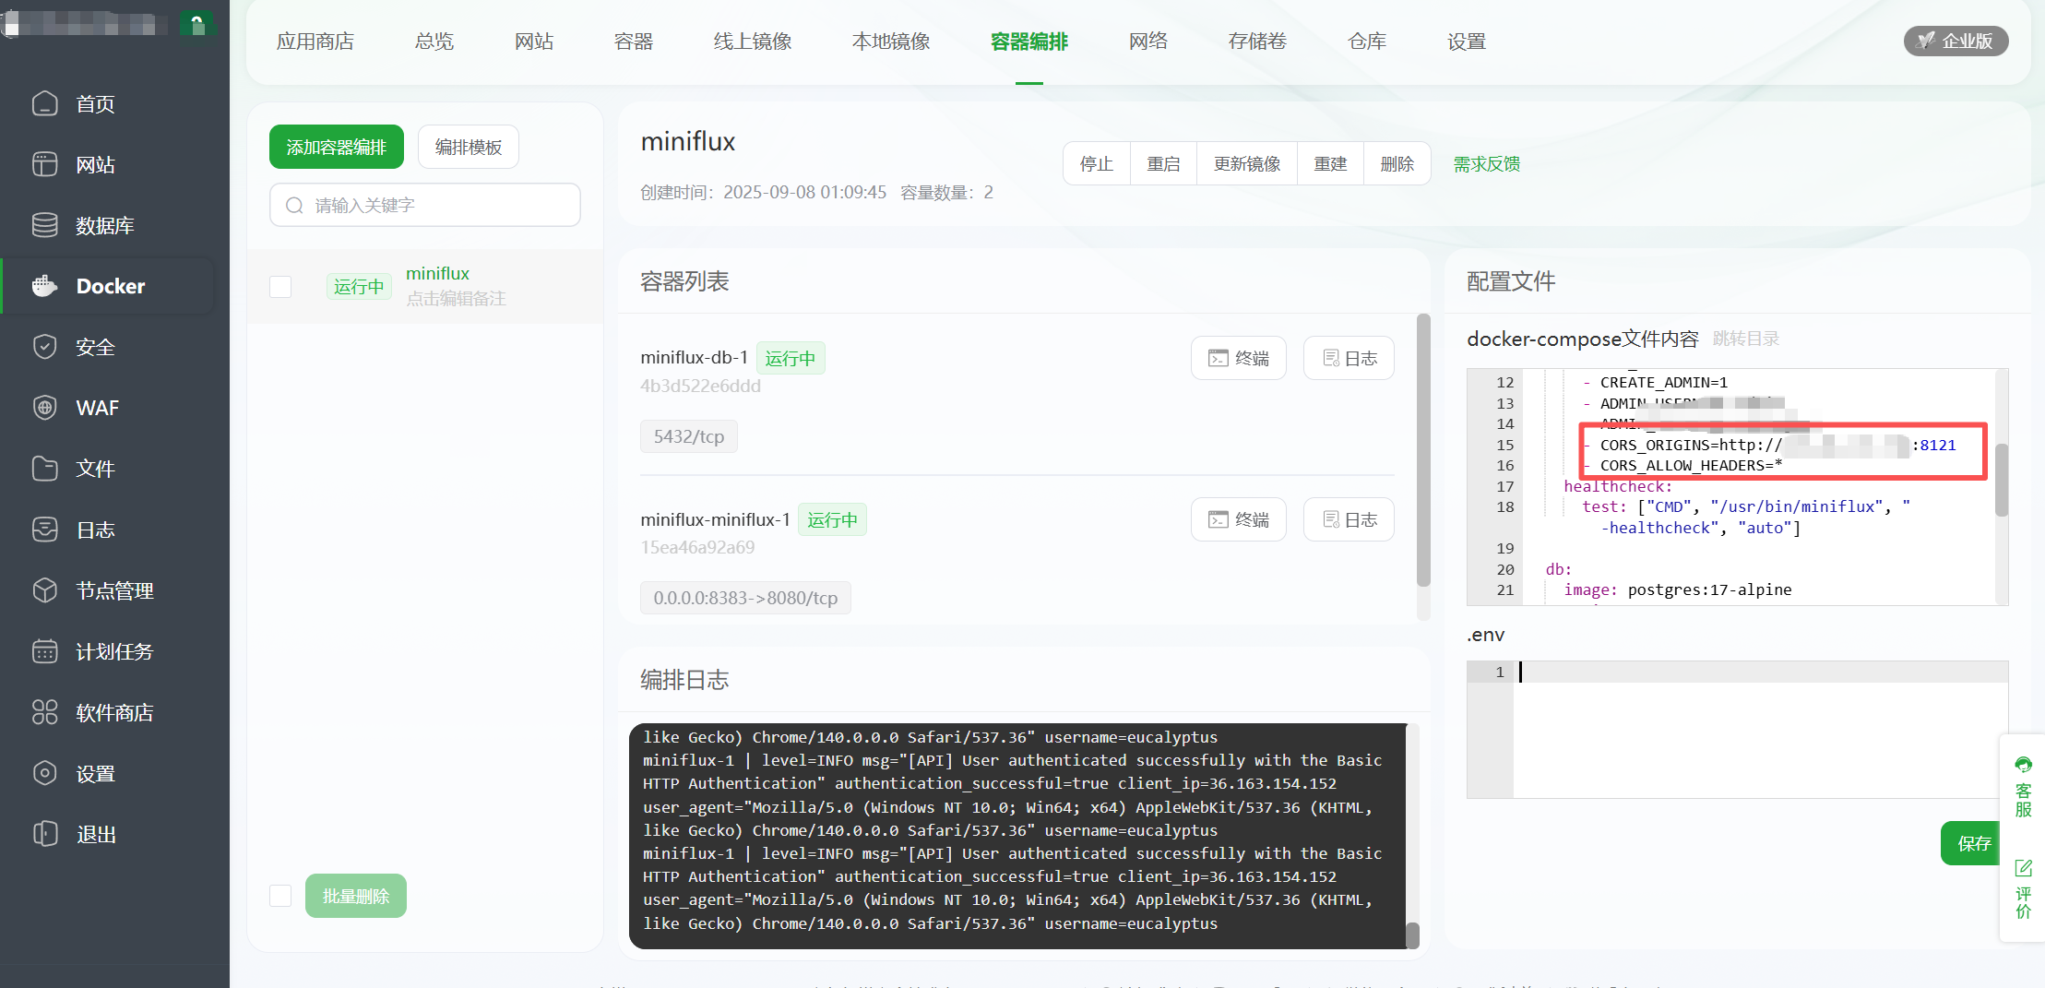Open terminal for miniflux-db-1 container
This screenshot has height=988, width=2045.
(x=1238, y=358)
